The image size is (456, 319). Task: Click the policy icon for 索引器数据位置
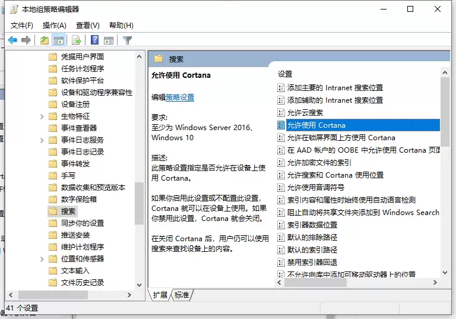coord(281,225)
